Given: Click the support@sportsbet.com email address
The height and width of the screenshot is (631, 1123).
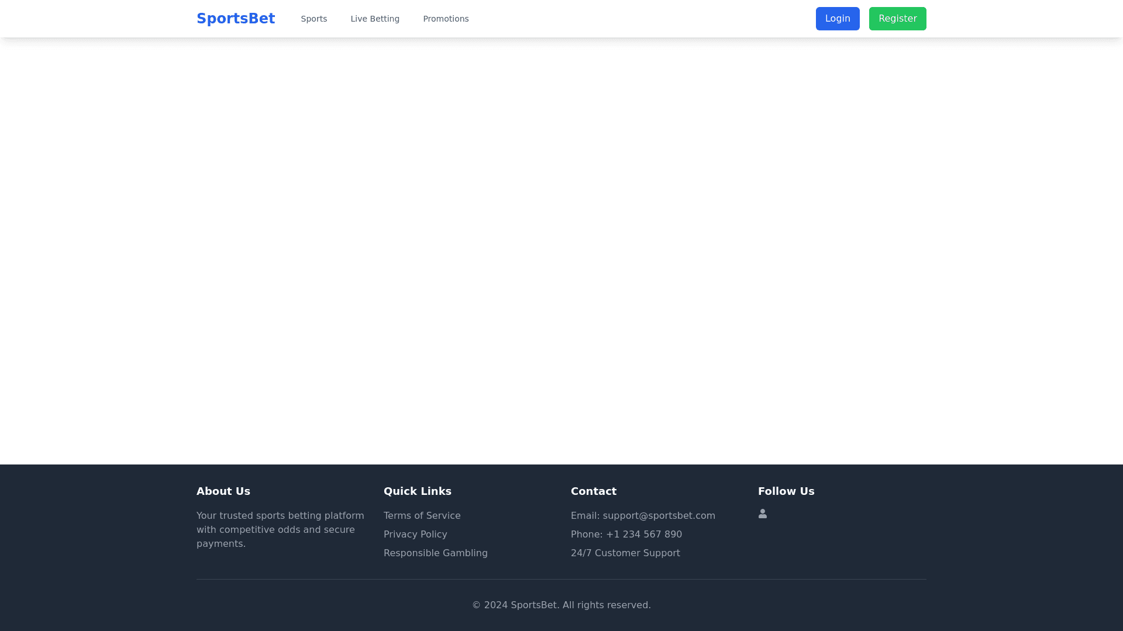Looking at the screenshot, I should point(659,515).
